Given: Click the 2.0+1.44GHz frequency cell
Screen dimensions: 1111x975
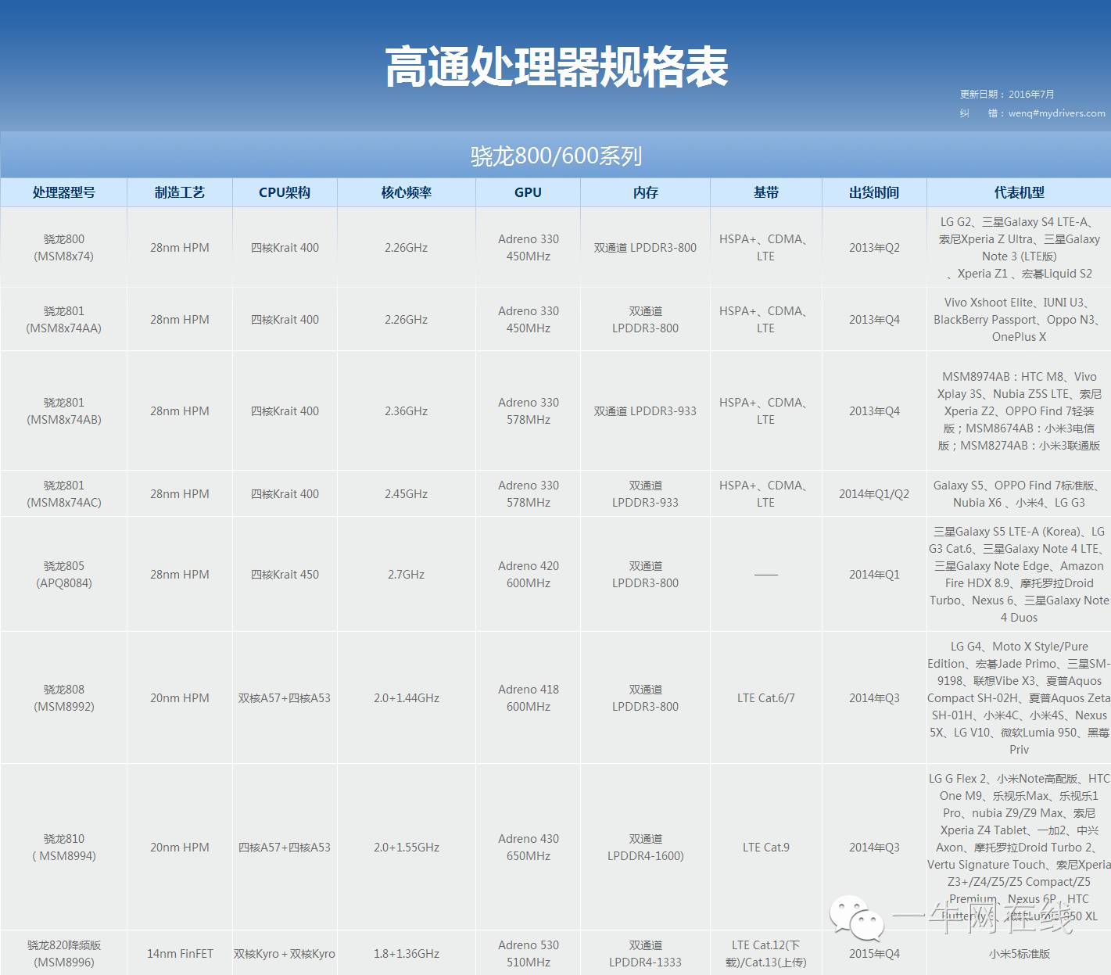Looking at the screenshot, I should coord(407,698).
